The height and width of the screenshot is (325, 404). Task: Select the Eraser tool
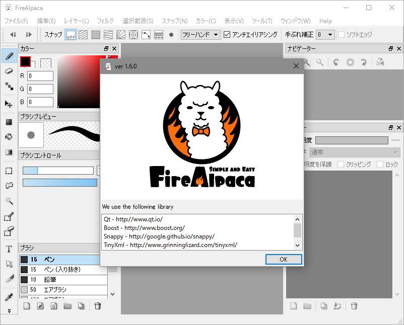tap(9, 71)
